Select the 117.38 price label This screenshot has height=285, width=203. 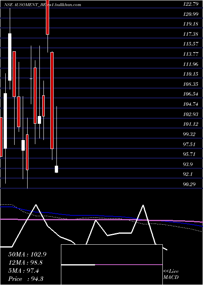tap(190, 34)
